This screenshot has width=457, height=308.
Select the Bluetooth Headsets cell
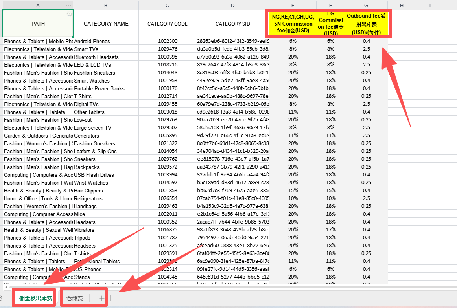pos(106,57)
